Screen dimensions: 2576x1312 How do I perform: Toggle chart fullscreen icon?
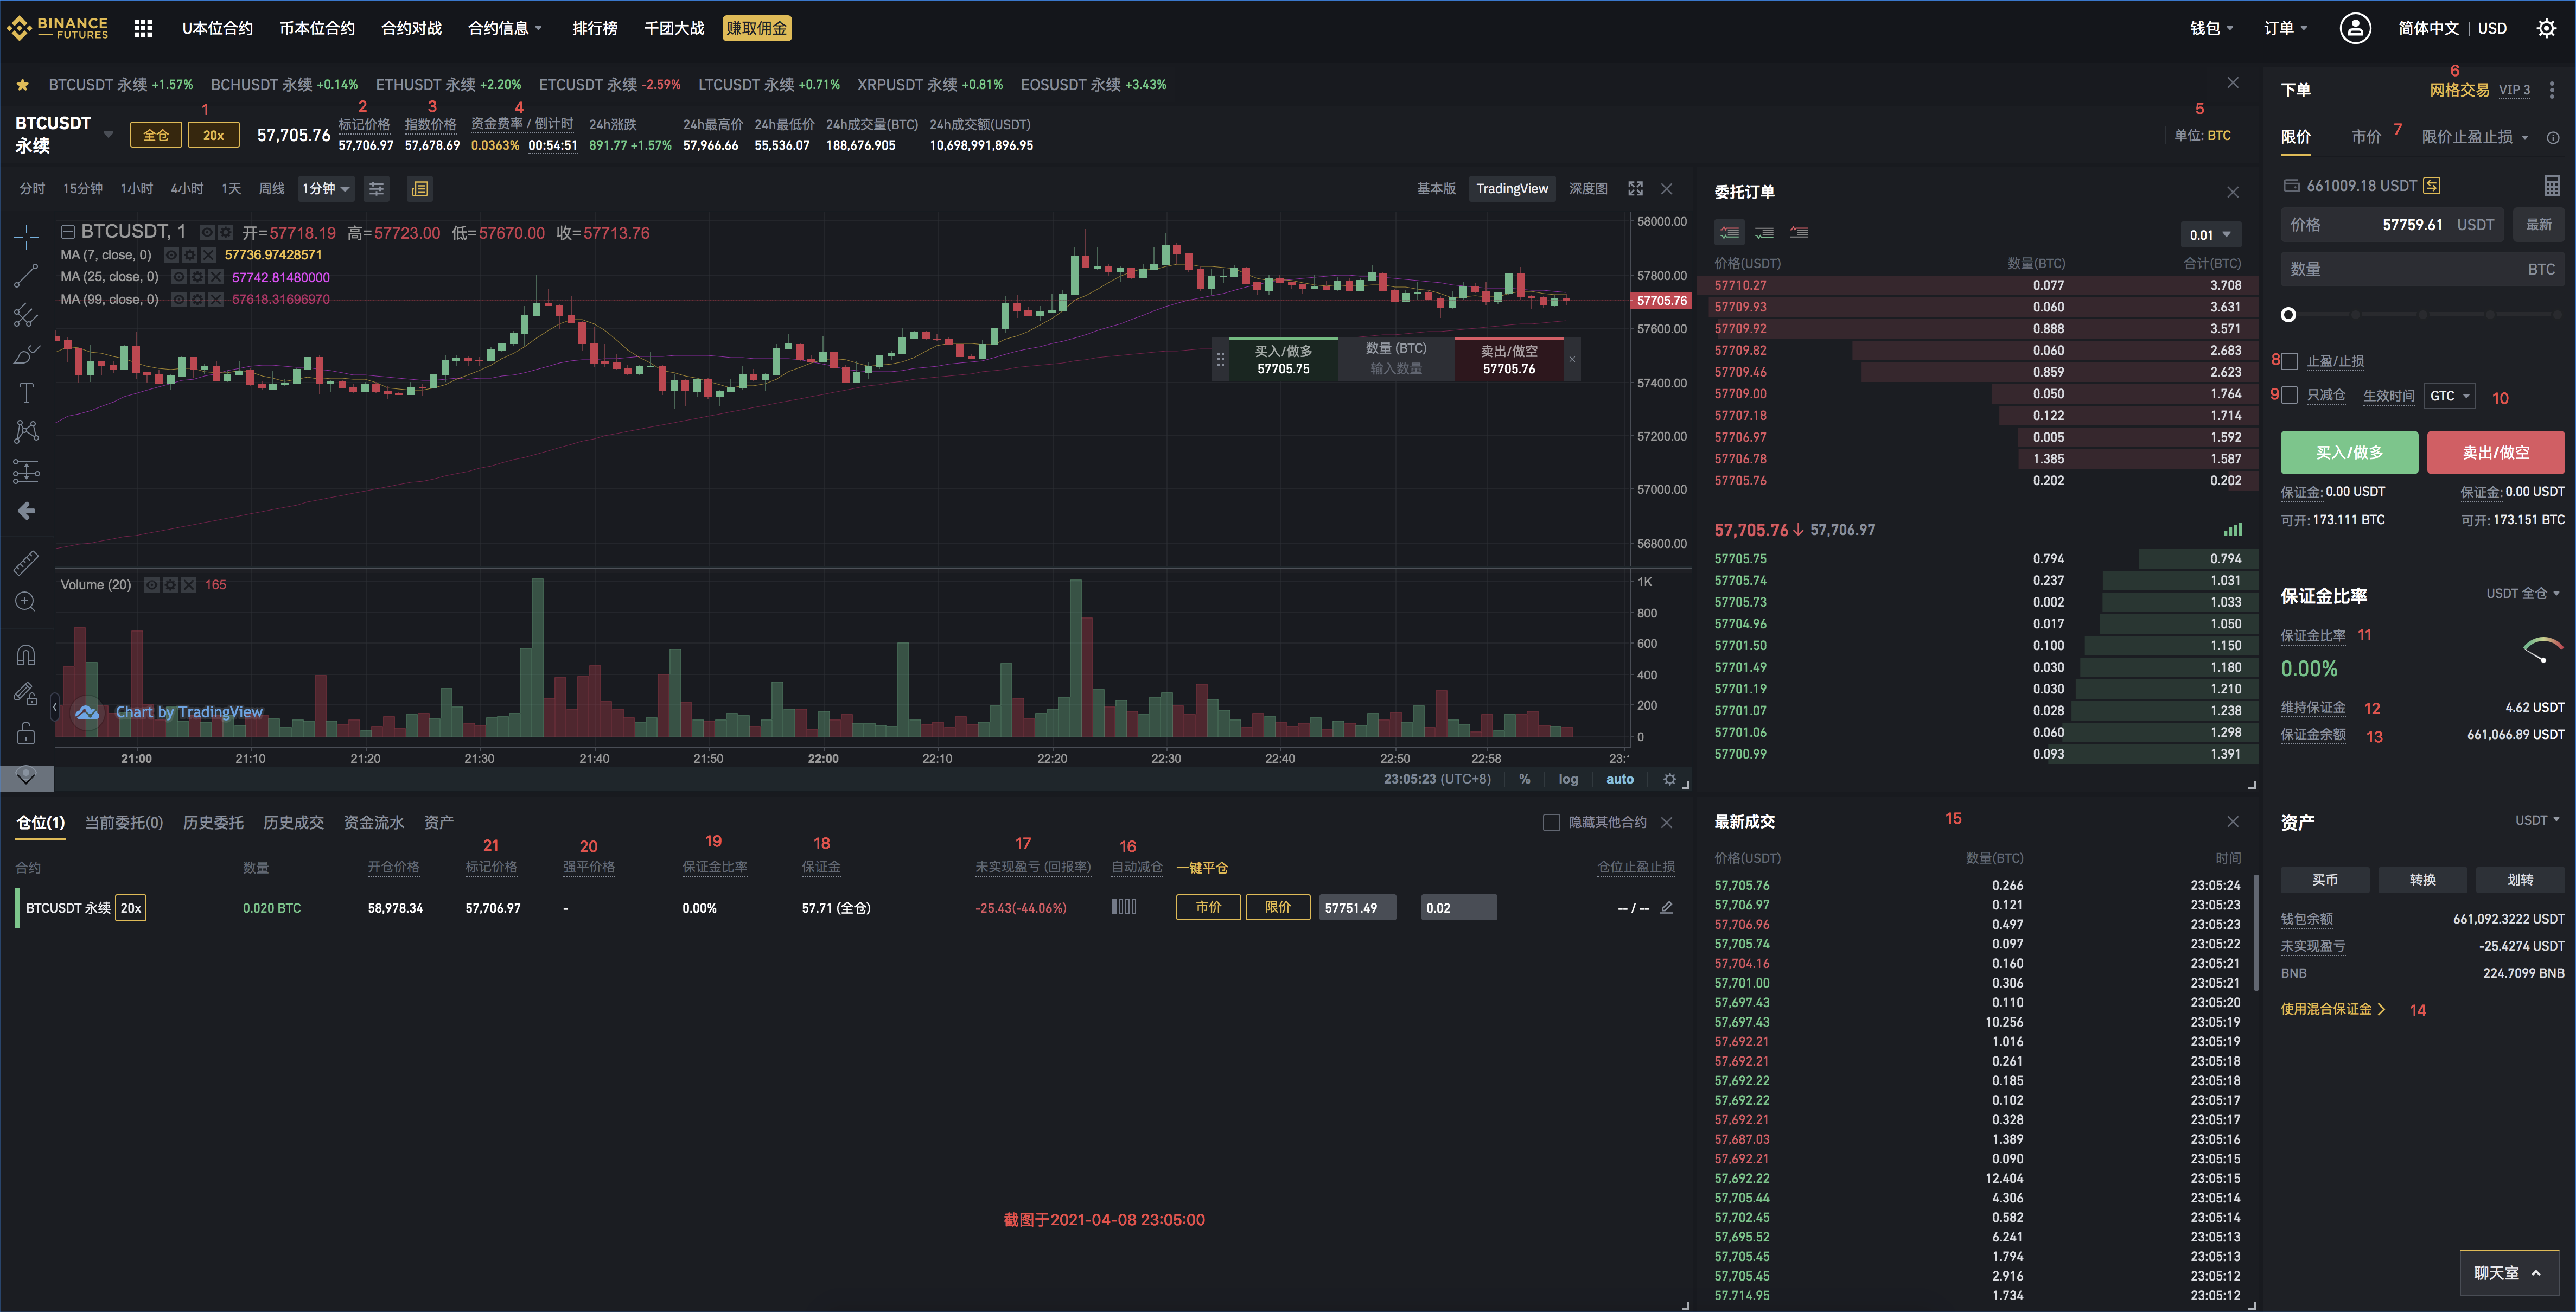1635,189
